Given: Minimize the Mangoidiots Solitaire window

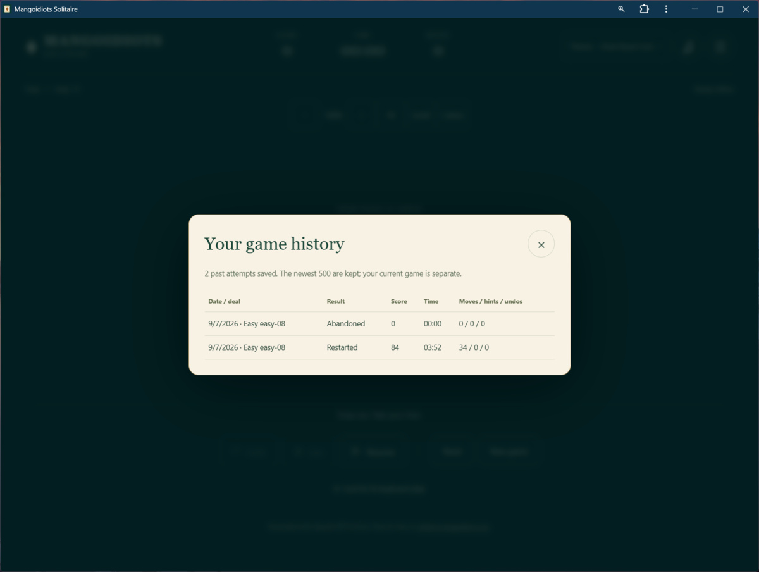Looking at the screenshot, I should (694, 9).
